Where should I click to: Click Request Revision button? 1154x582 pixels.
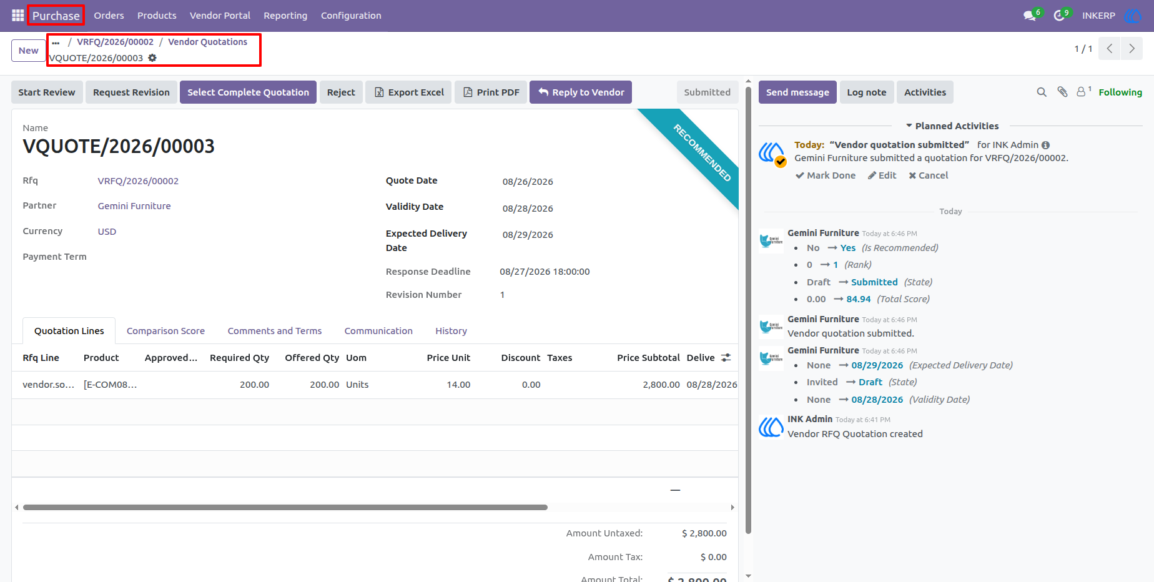(131, 92)
